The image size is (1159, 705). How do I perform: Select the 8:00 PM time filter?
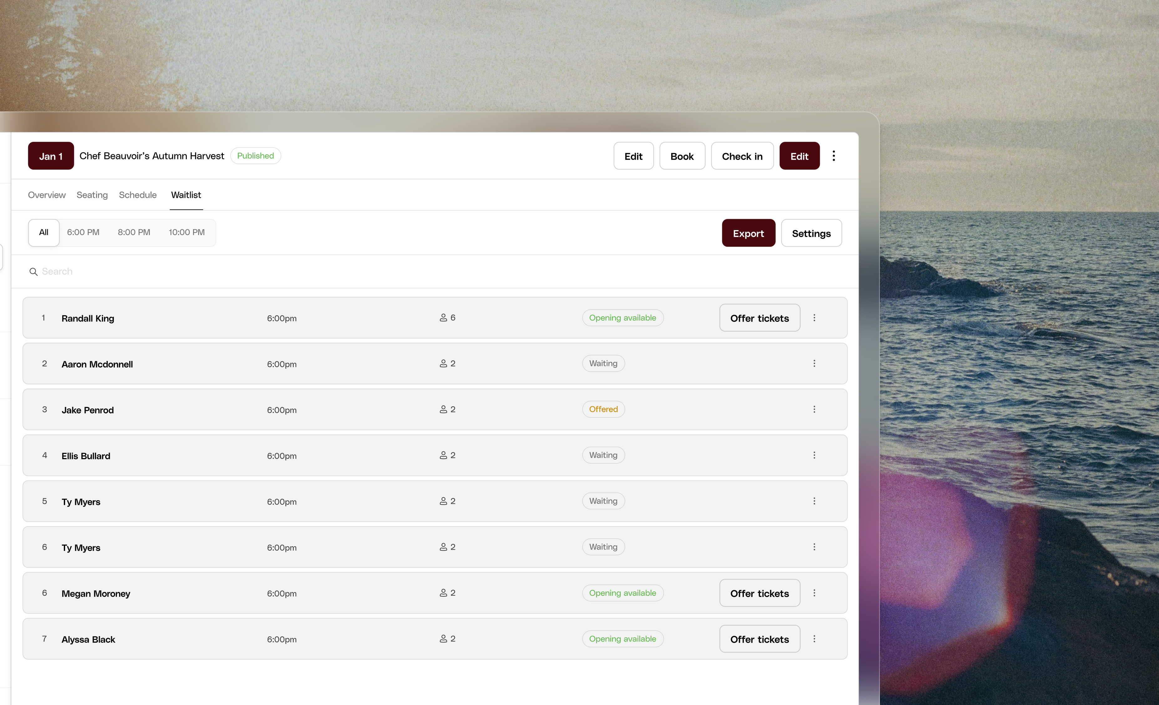click(x=134, y=232)
